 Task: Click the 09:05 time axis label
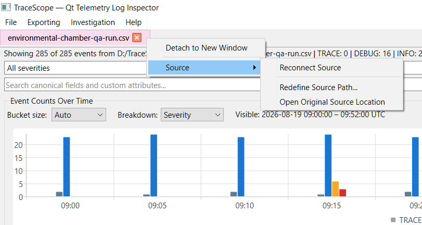click(x=157, y=206)
